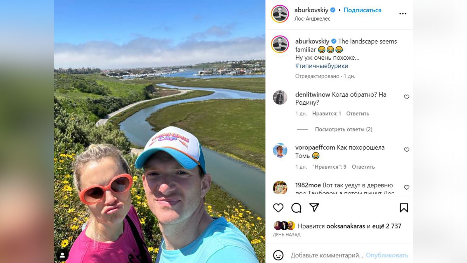Viewport: 467px width, 263px height.
Task: Expand Посмотреть ответы (2) replies
Action: 344,129
